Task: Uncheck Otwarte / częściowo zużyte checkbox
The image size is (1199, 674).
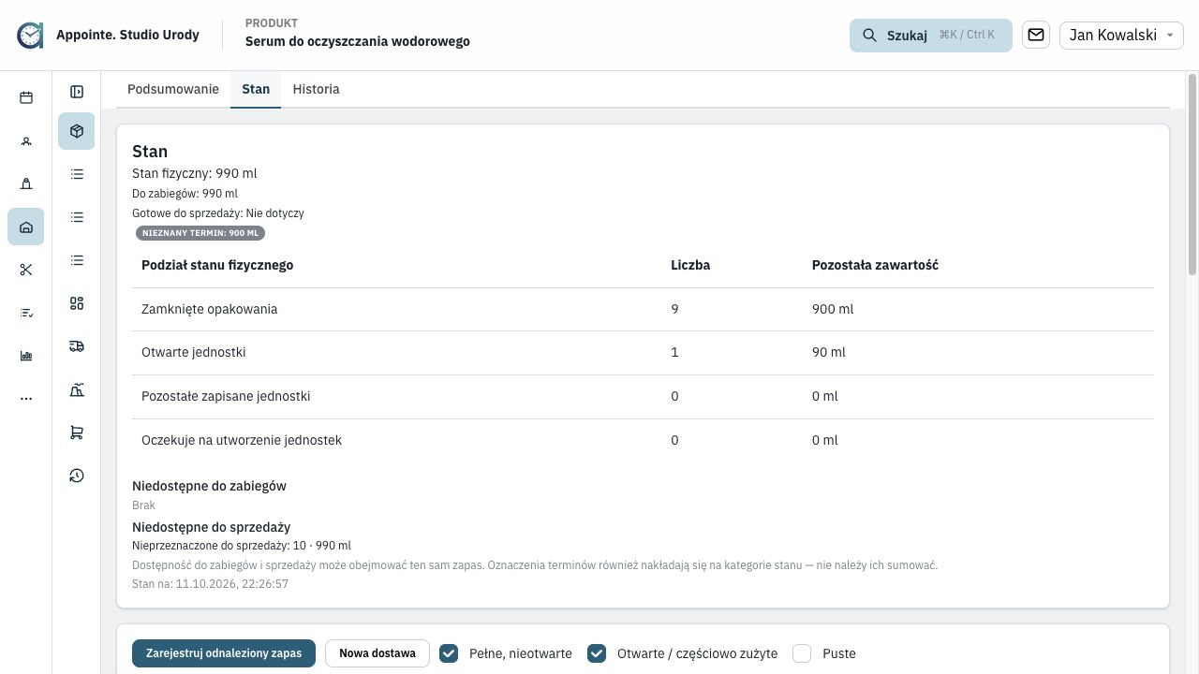Action: 597,653
